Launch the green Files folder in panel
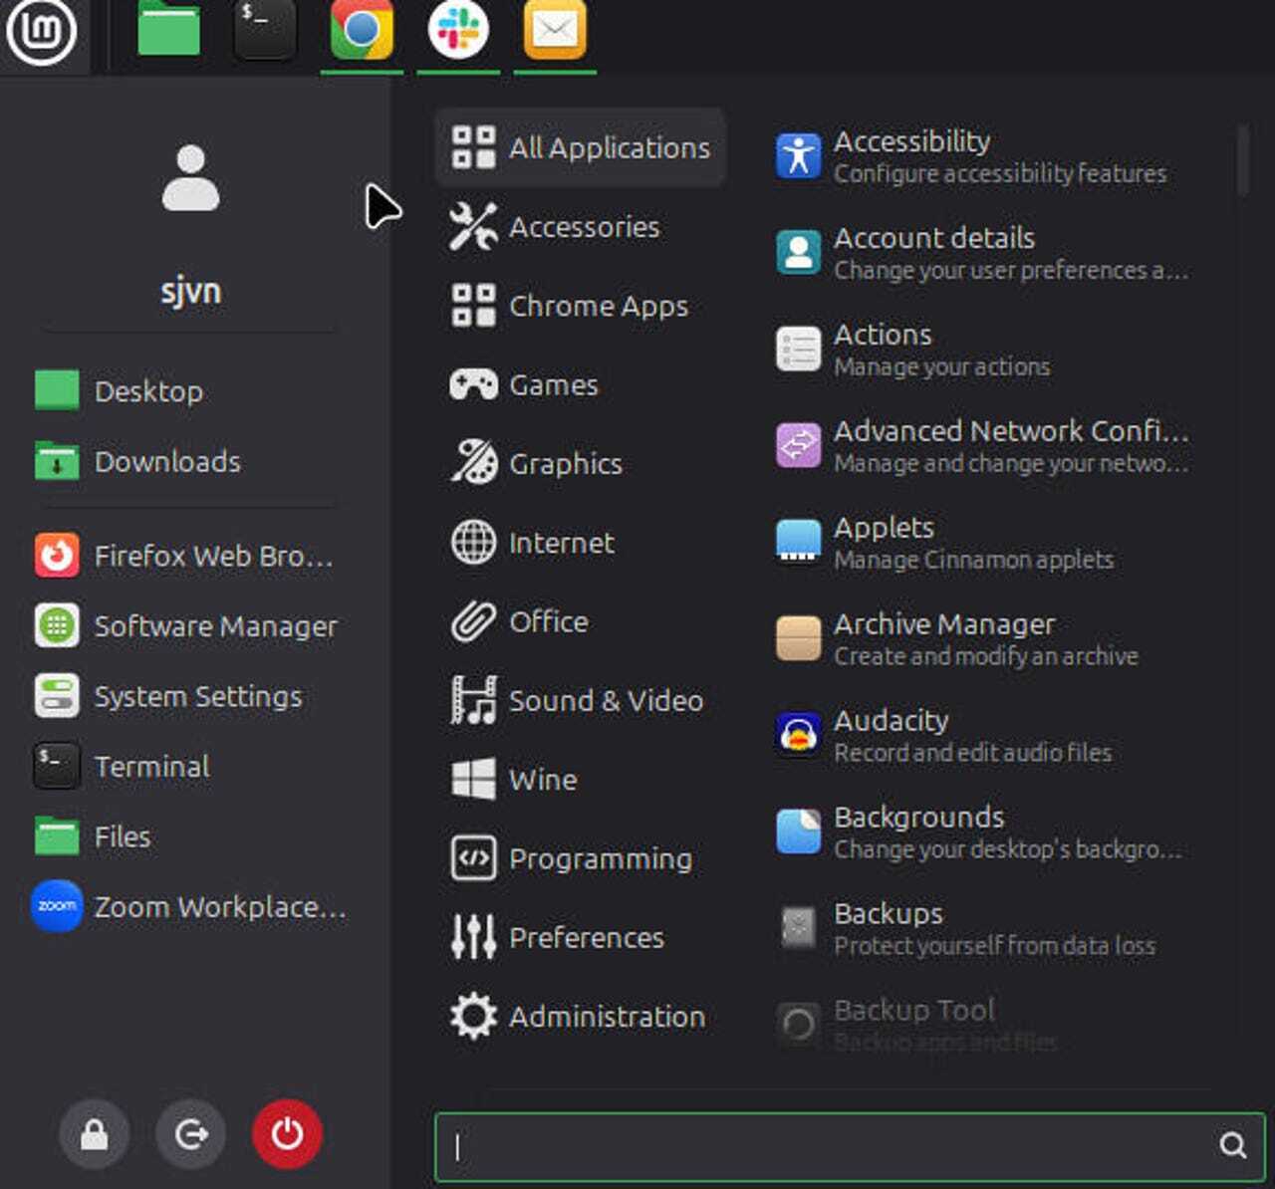 [168, 29]
